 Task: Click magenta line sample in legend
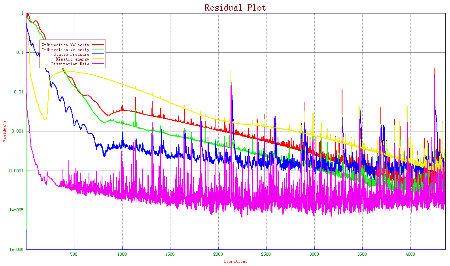tap(98, 64)
